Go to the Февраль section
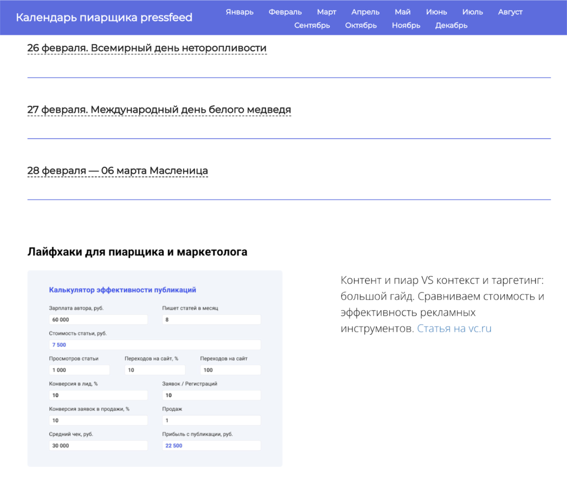Viewport: 567px width, 485px height. click(285, 12)
